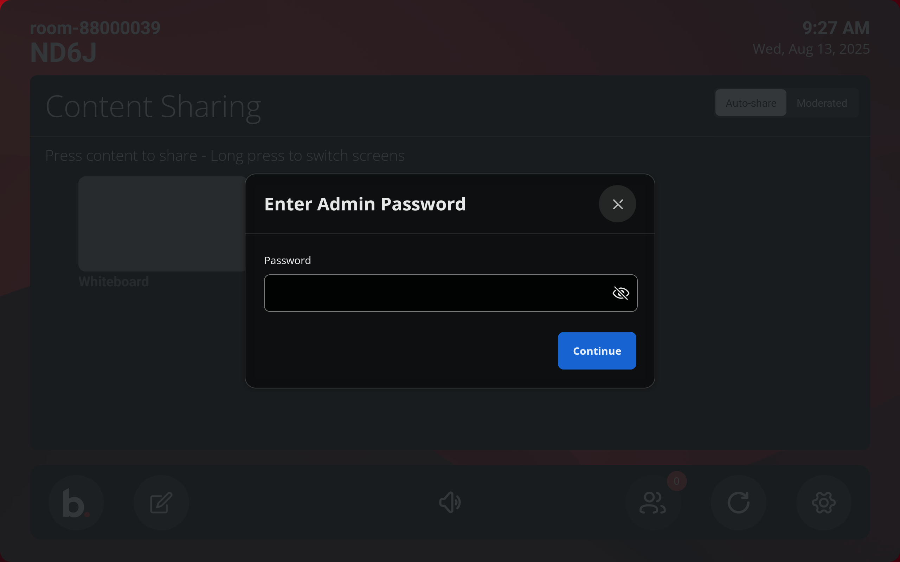This screenshot has width=900, height=562.
Task: Open the settings gear icon
Action: (x=824, y=503)
